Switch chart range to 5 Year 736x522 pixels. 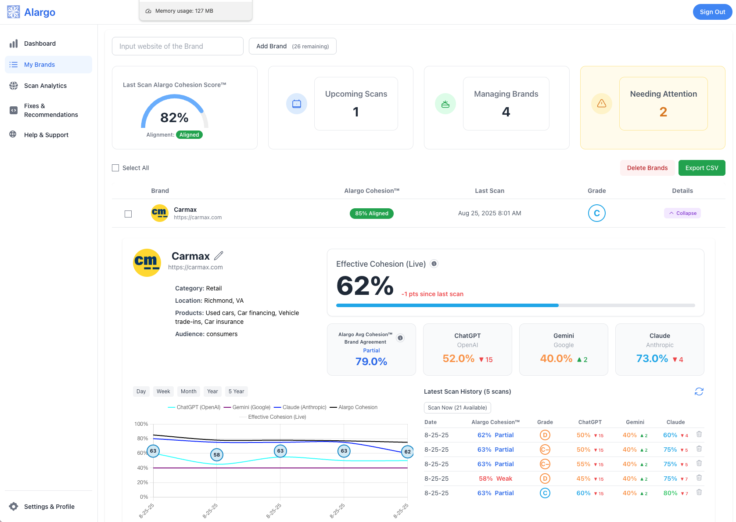coord(236,391)
